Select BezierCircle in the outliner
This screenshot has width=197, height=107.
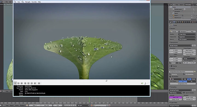(178, 18)
